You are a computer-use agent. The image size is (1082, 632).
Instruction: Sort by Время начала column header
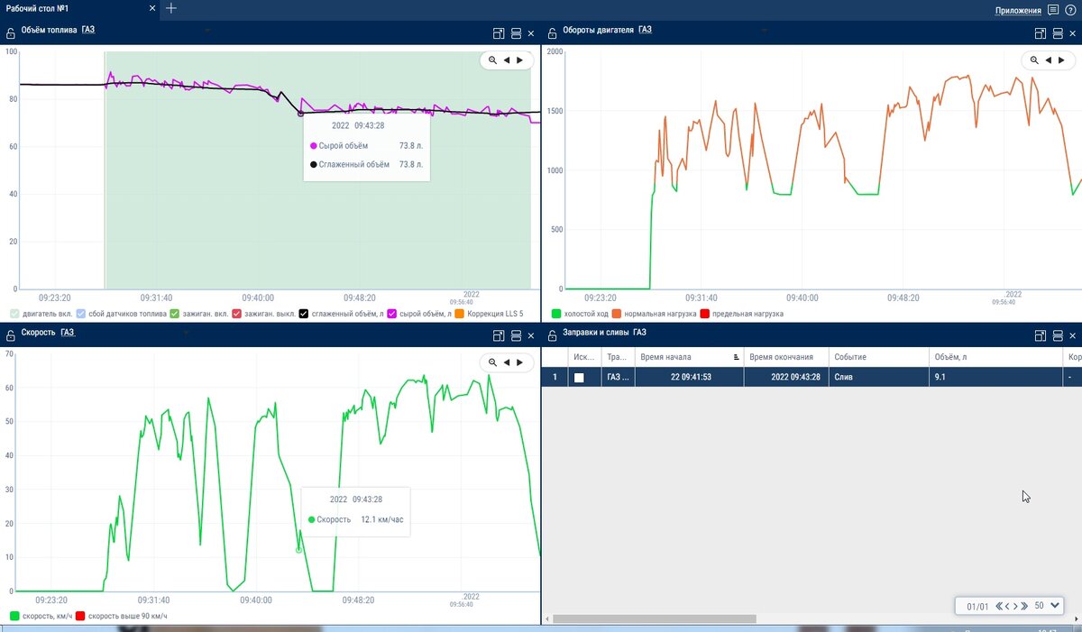click(x=690, y=357)
